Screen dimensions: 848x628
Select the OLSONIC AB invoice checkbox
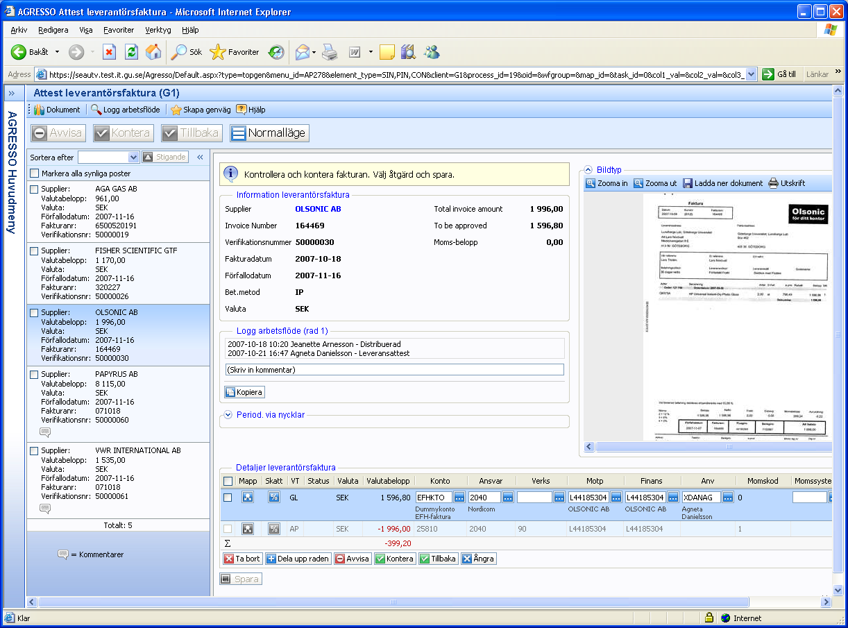(x=35, y=312)
